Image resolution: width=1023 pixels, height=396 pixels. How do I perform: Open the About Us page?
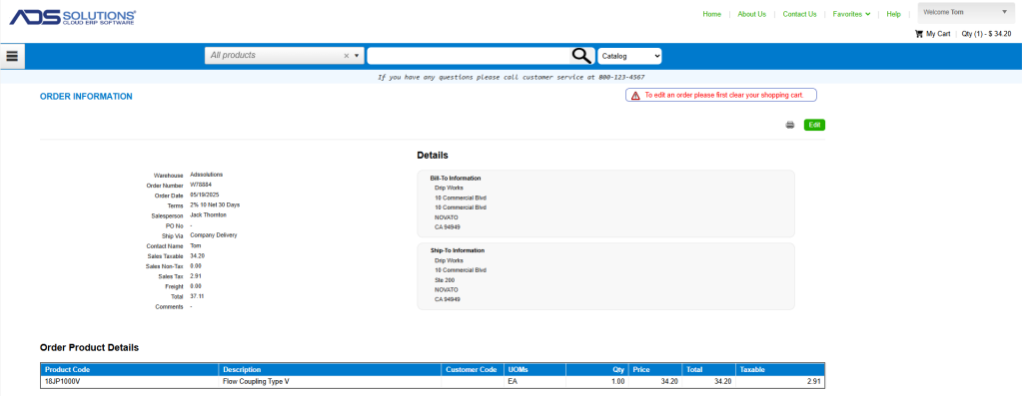click(751, 14)
